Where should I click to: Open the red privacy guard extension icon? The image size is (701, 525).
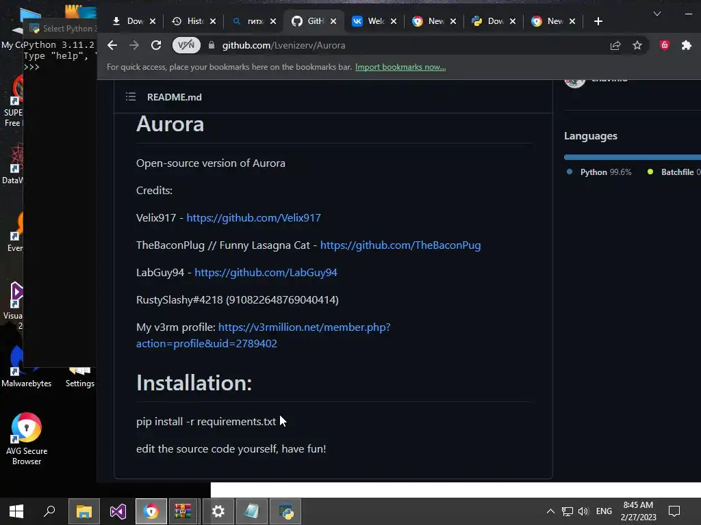click(x=665, y=45)
